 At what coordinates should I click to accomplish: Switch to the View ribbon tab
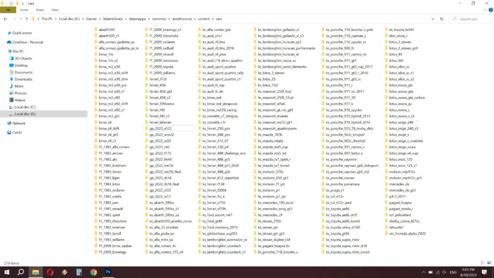(x=55, y=10)
